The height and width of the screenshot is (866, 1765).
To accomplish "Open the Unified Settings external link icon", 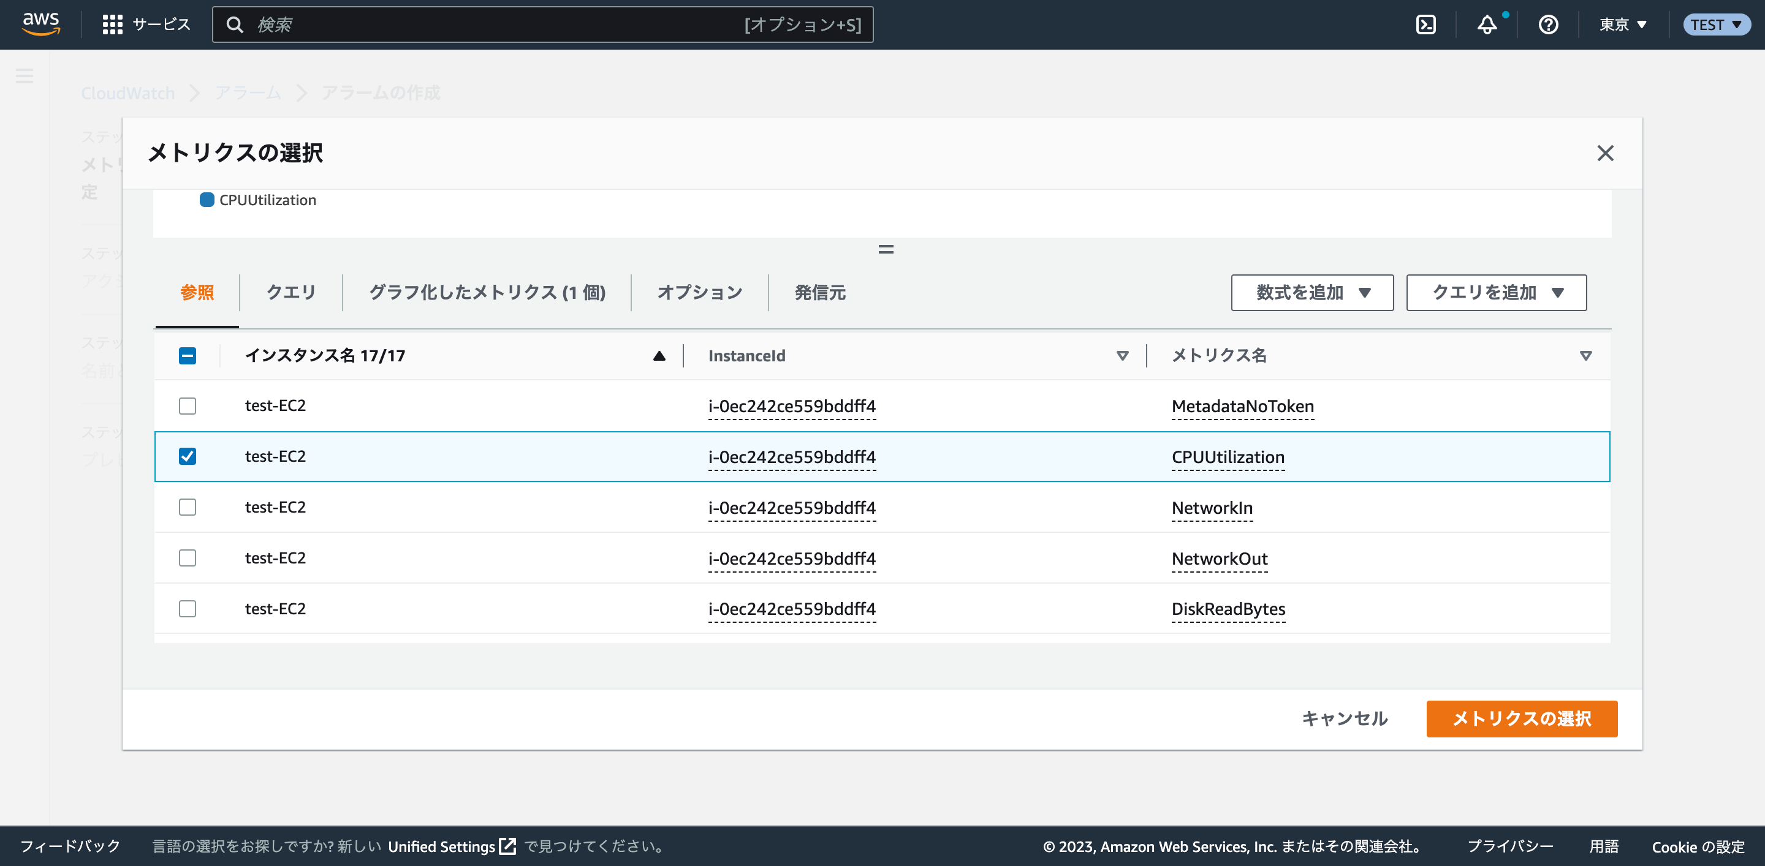I will point(506,846).
